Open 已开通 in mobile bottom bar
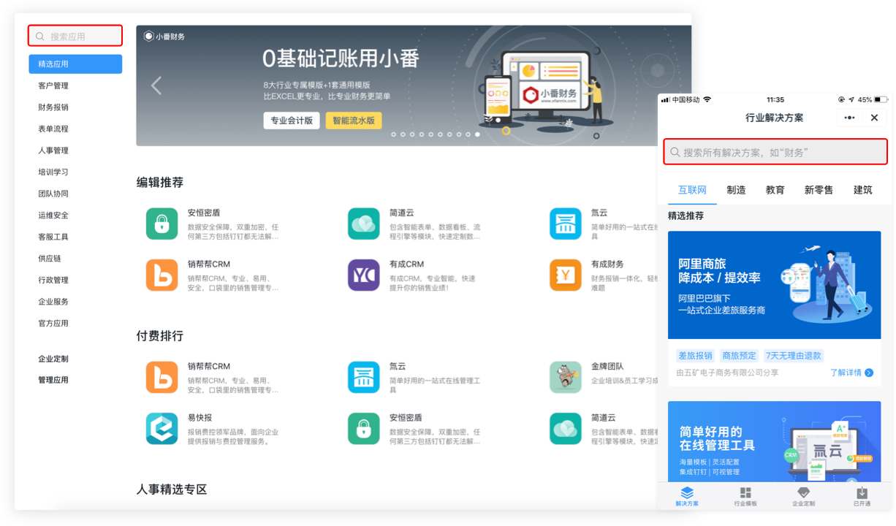 point(862,497)
